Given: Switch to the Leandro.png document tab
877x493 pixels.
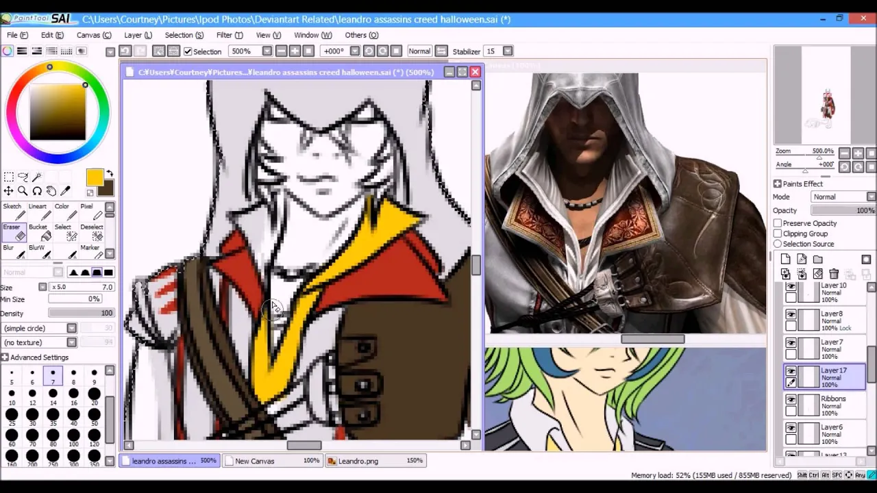Looking at the screenshot, I should [375, 461].
